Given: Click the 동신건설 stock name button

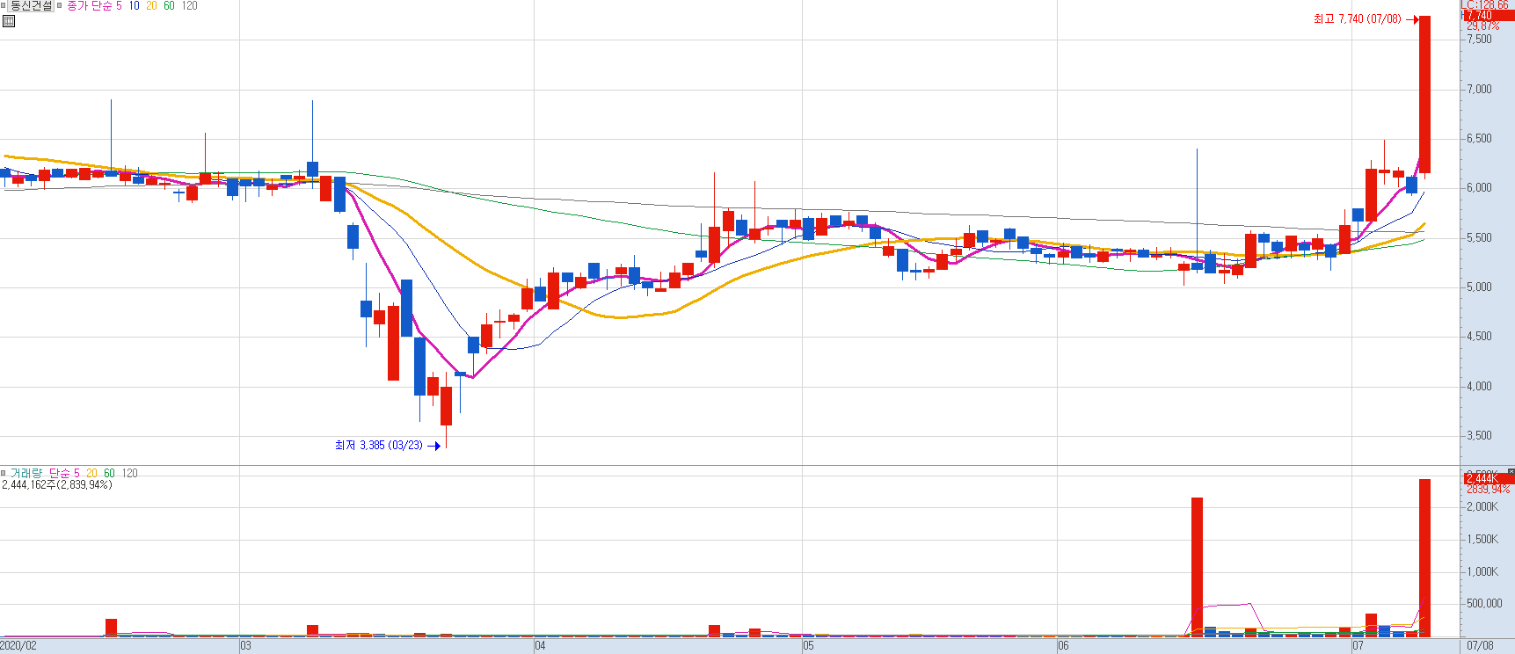Looking at the screenshot, I should tap(32, 6).
